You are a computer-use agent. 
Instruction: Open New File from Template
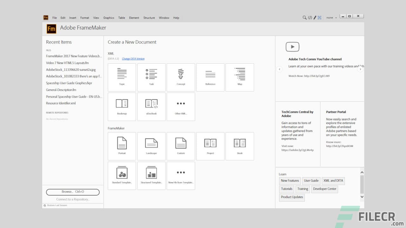point(181,175)
